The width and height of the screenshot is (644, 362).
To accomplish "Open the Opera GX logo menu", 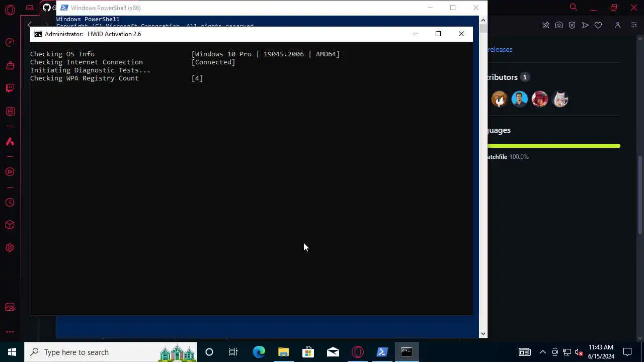I will [x=10, y=10].
